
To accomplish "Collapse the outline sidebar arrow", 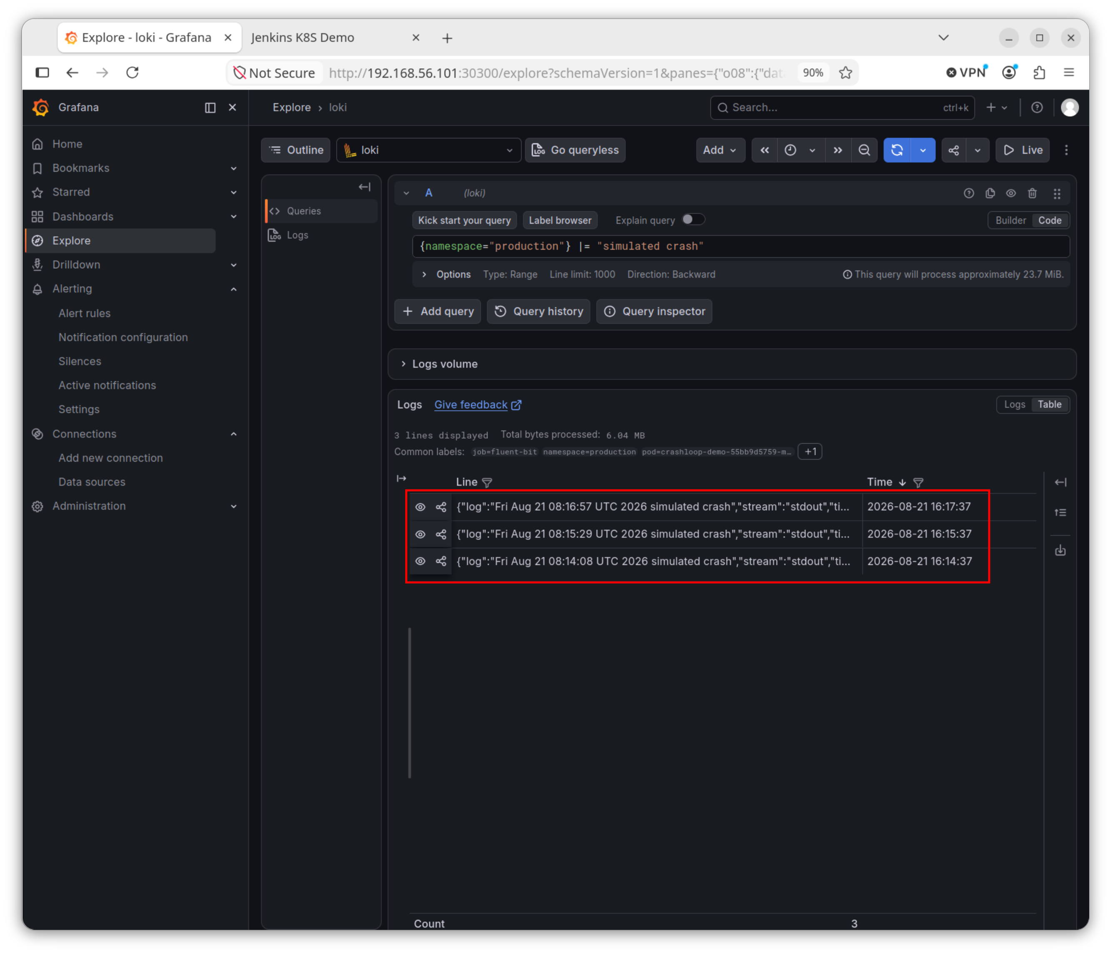I will (364, 187).
